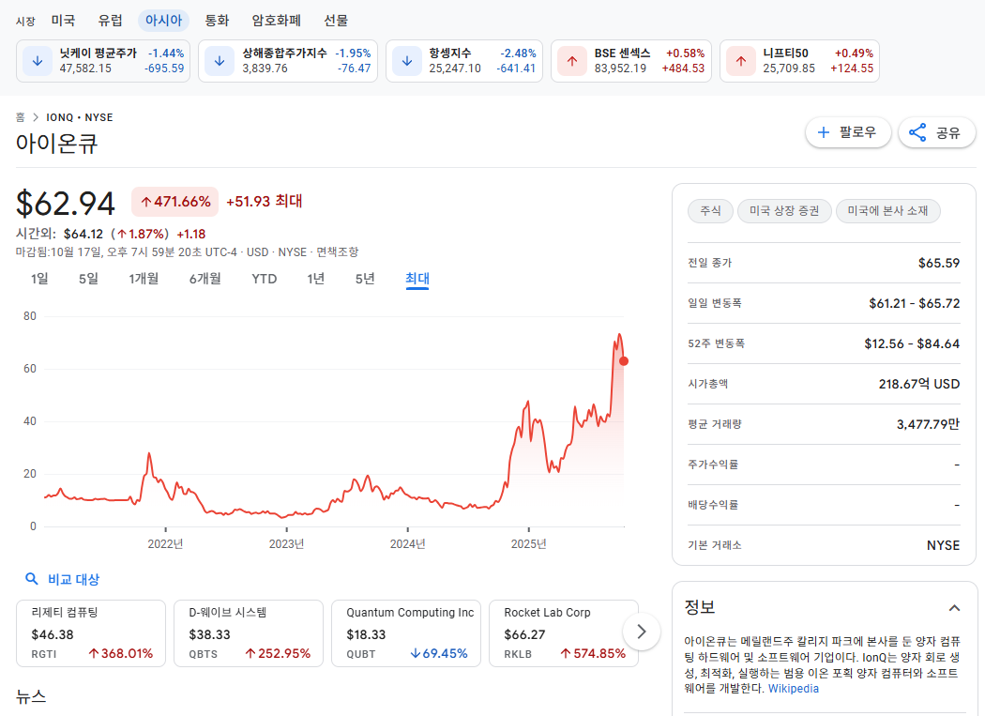
Task: Open the 리제티 컴퓨팅 RGTI comparison card
Action: pyautogui.click(x=91, y=633)
